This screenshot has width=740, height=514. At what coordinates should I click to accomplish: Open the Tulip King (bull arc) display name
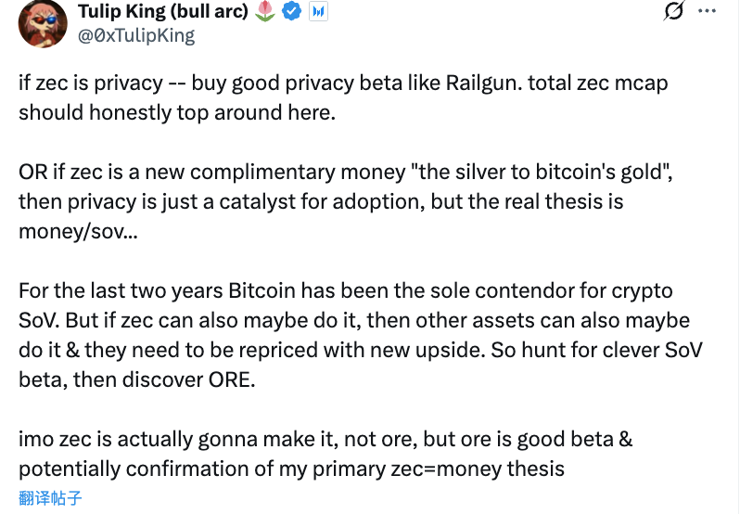pyautogui.click(x=162, y=12)
